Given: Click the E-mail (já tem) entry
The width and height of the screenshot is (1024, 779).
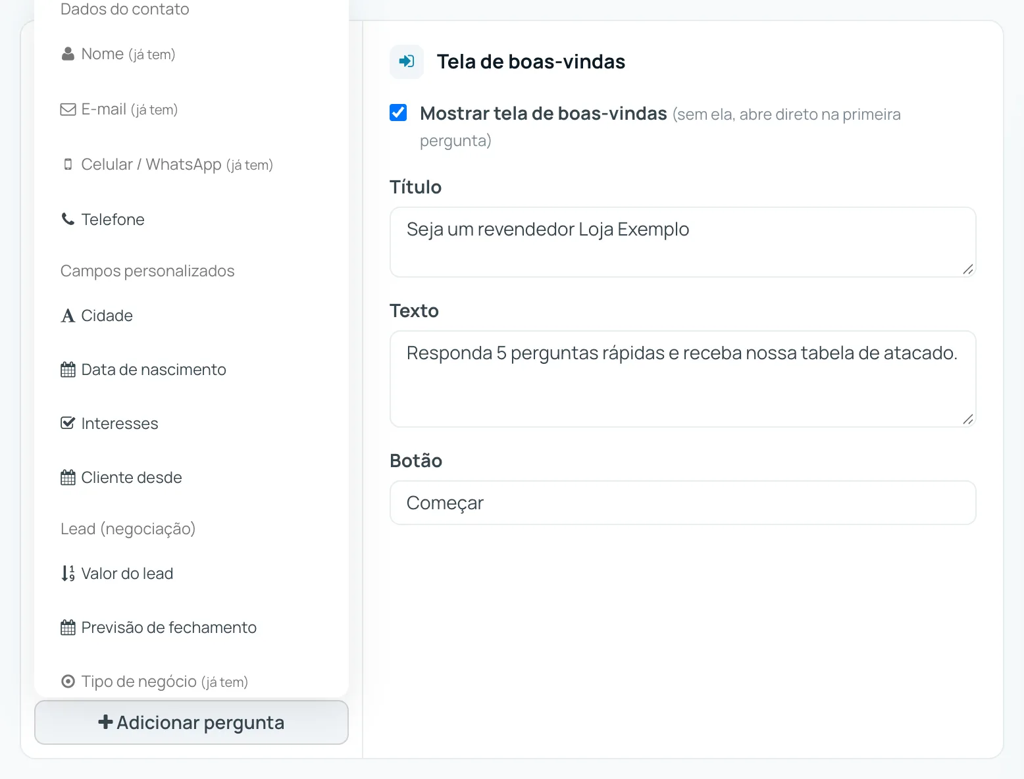Looking at the screenshot, I should [x=192, y=109].
